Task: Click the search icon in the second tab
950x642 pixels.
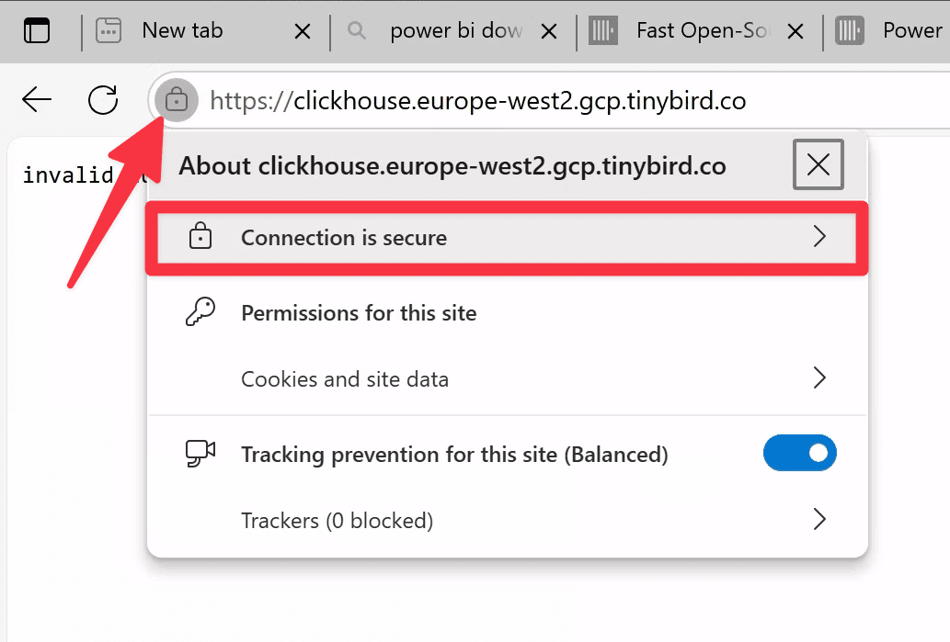Action: pyautogui.click(x=355, y=30)
